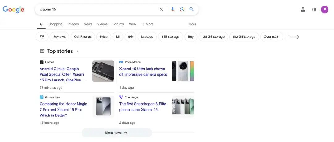
Task: Apply the Over 6.73" filter chip
Action: coord(272,36)
